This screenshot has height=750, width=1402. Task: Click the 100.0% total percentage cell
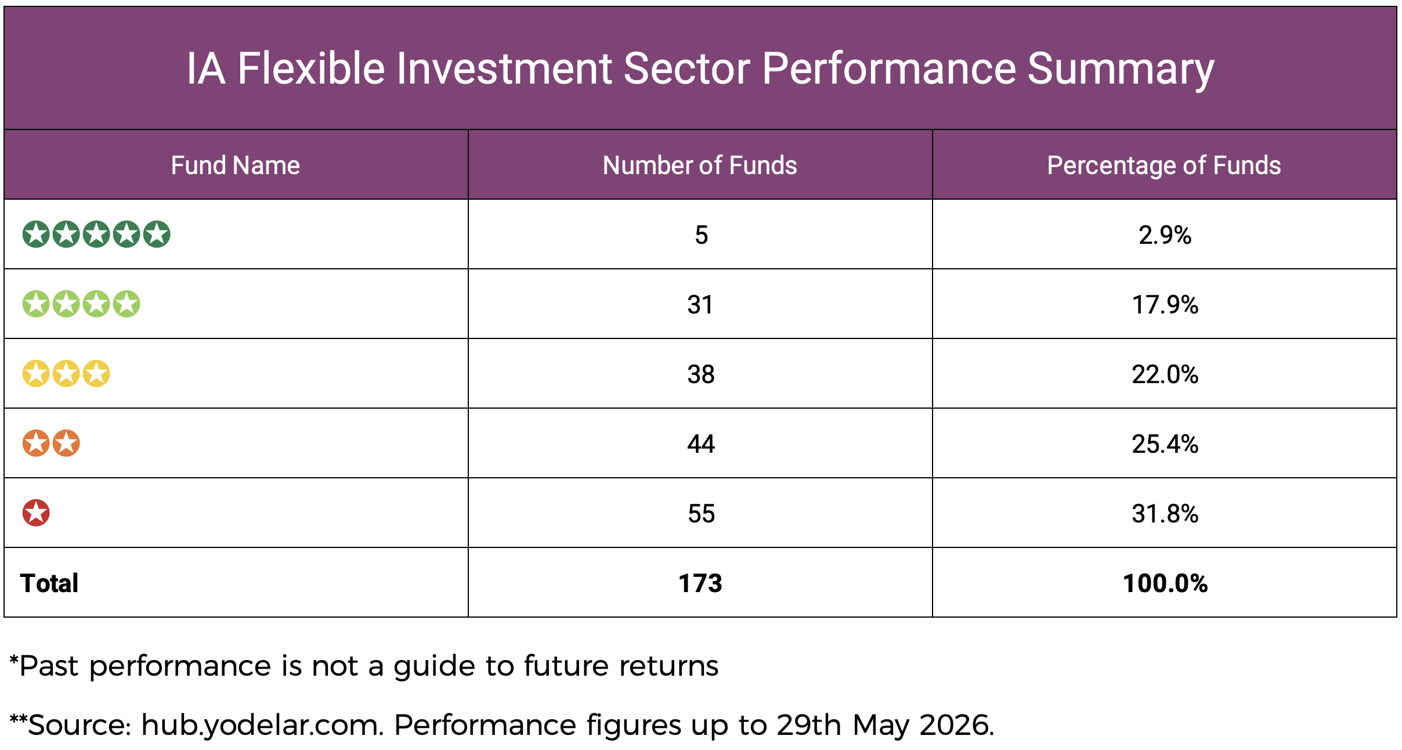(x=1165, y=583)
